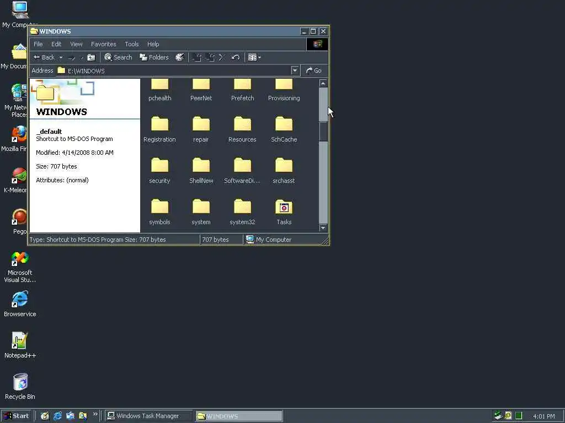
Task: Select the Resources folder
Action: (x=243, y=129)
